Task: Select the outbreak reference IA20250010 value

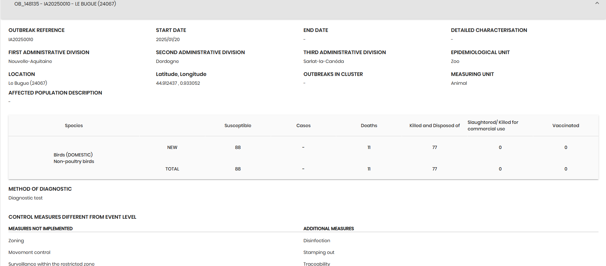Action: click(x=21, y=39)
